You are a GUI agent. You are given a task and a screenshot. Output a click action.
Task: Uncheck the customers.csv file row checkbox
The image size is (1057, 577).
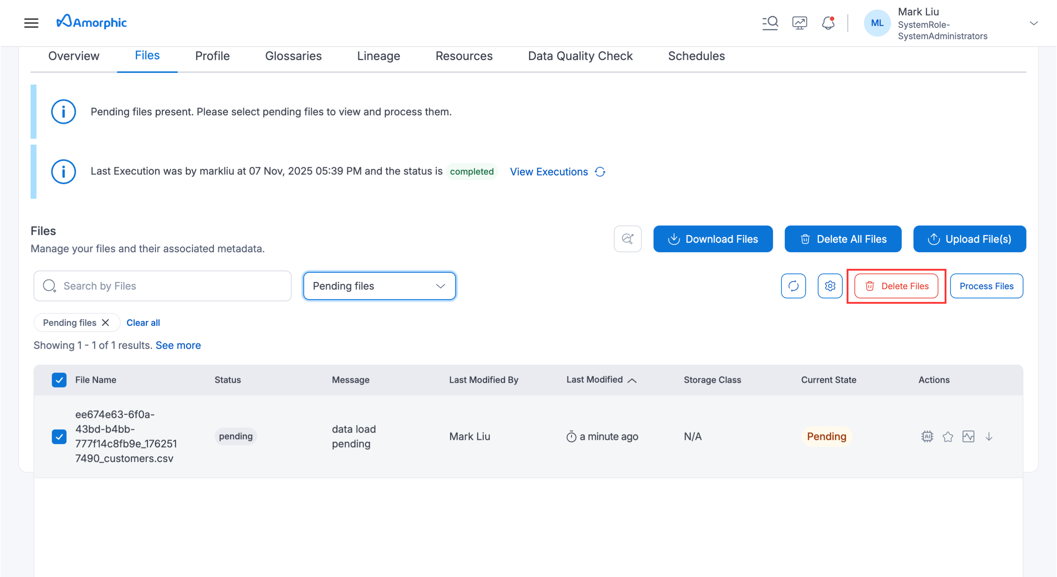point(59,437)
